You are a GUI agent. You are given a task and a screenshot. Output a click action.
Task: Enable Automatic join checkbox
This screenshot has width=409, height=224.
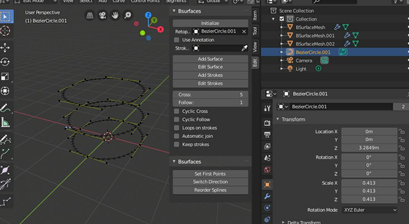point(177,136)
